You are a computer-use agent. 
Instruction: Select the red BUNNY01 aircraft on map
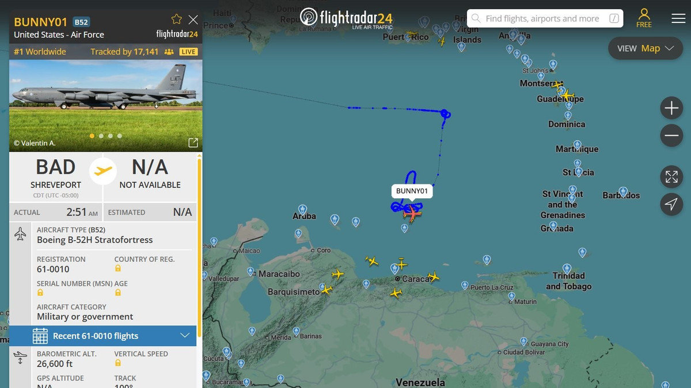(x=412, y=213)
